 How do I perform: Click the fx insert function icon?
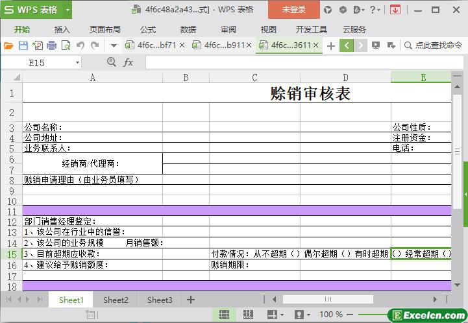[128, 62]
